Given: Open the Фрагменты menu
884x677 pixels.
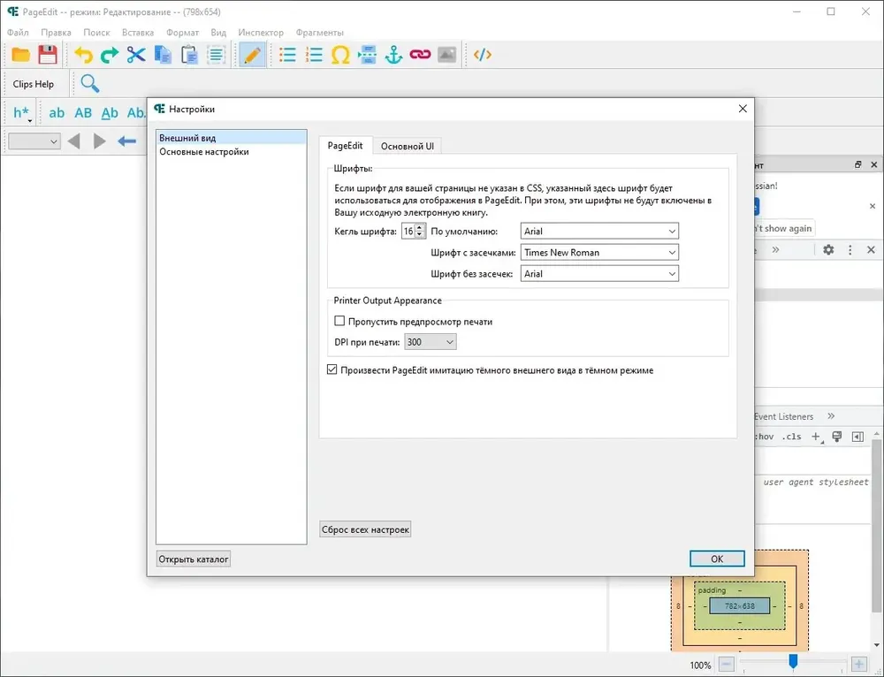Looking at the screenshot, I should [320, 32].
